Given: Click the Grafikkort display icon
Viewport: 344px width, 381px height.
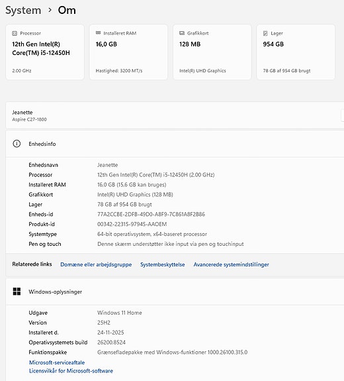Looking at the screenshot, I should pos(182,33).
